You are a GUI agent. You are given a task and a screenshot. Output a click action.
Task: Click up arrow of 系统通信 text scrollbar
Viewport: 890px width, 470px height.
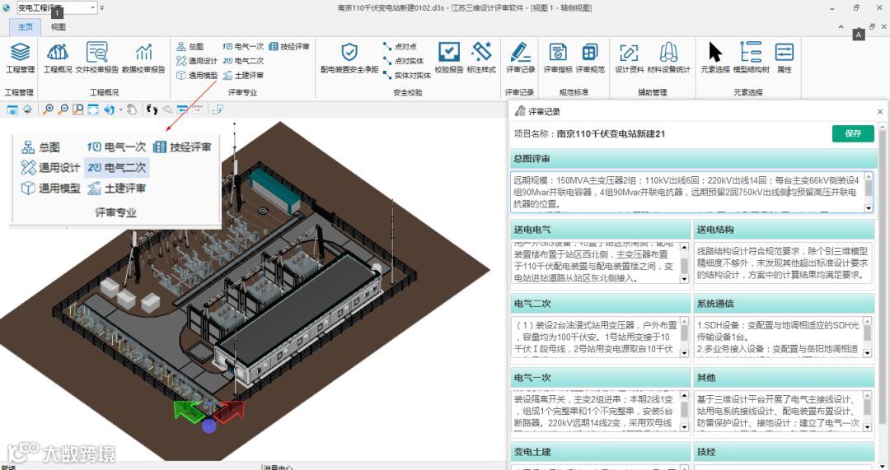point(867,321)
